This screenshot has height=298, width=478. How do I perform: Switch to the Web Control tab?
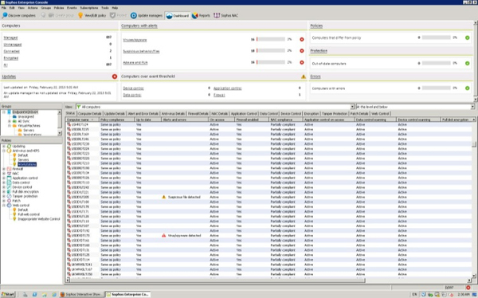pos(380,113)
